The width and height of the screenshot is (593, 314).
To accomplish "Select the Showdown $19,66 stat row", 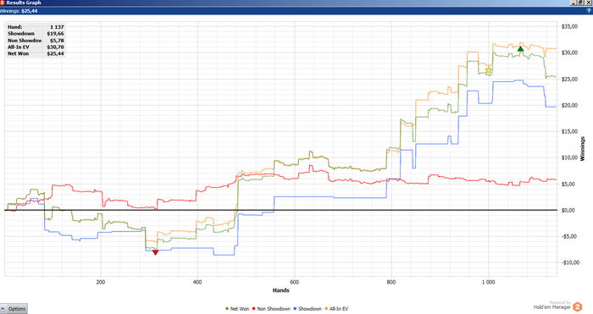I will pyautogui.click(x=36, y=34).
